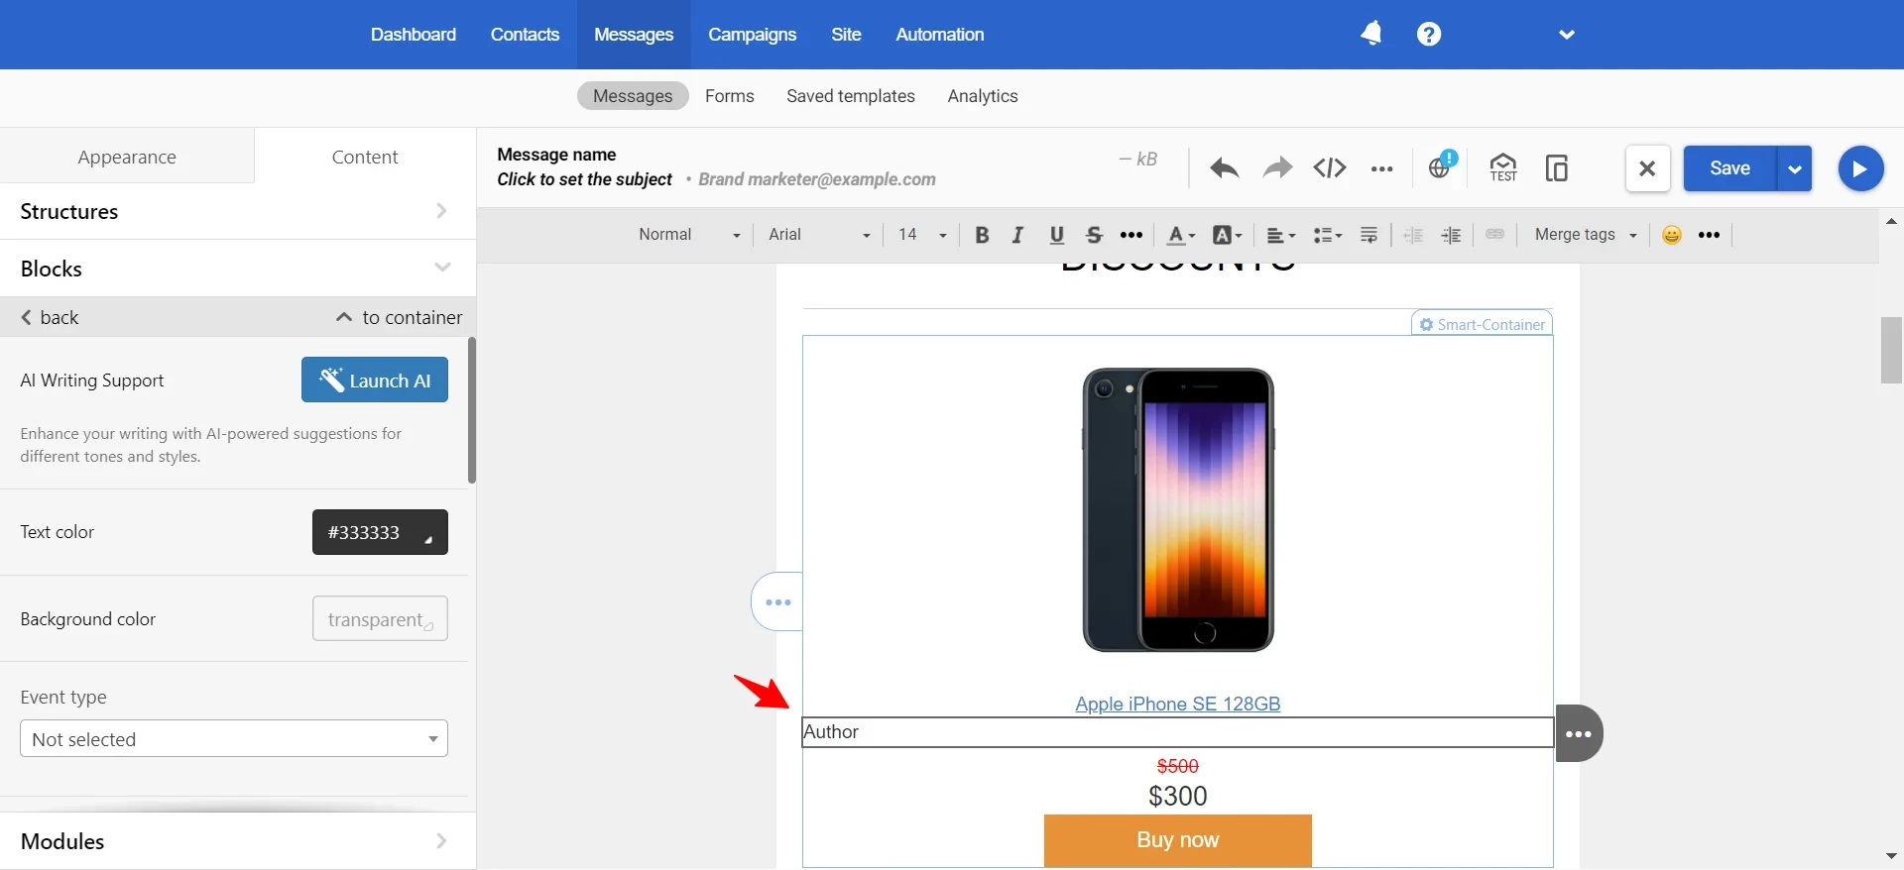The image size is (1904, 870).
Task: Open the container options dots on left edge
Action: (x=777, y=602)
